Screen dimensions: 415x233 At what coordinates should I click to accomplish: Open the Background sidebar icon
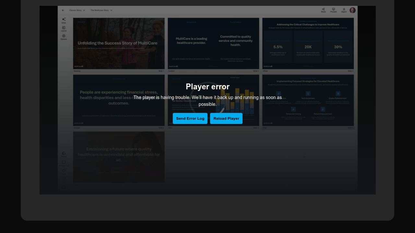point(64,163)
